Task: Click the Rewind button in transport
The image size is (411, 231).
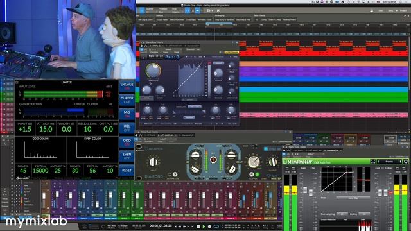Action: click(180, 227)
